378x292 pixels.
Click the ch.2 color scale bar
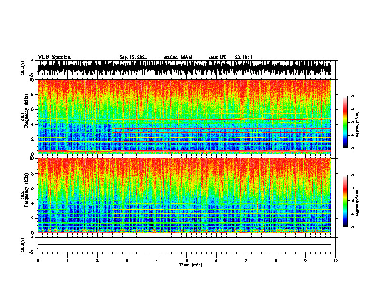point(346,201)
